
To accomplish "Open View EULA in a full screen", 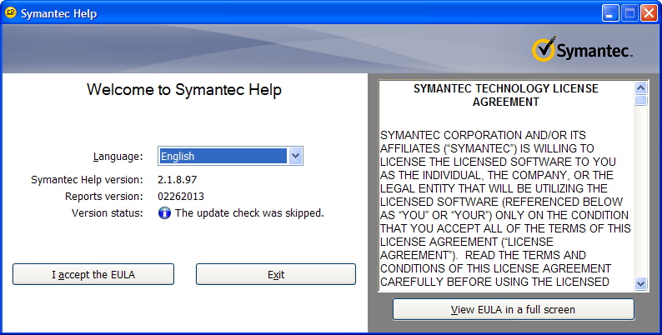I will pyautogui.click(x=513, y=310).
